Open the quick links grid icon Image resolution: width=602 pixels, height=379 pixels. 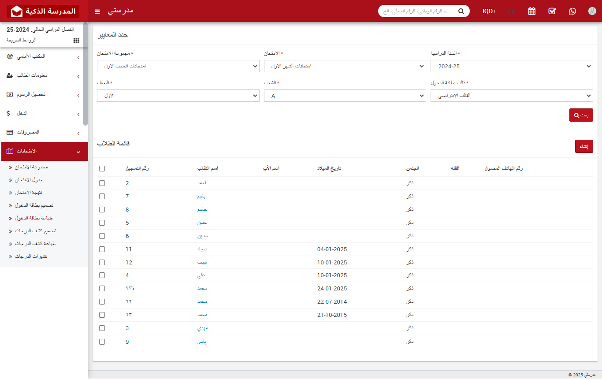tap(76, 40)
